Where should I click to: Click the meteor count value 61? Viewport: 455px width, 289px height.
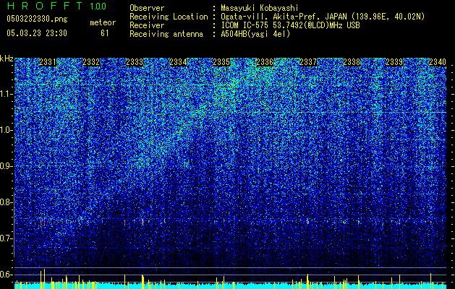point(105,33)
